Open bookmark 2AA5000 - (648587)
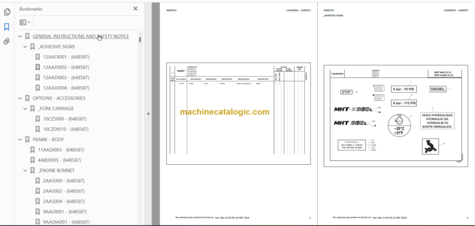The width and height of the screenshot is (475, 226). [64, 181]
